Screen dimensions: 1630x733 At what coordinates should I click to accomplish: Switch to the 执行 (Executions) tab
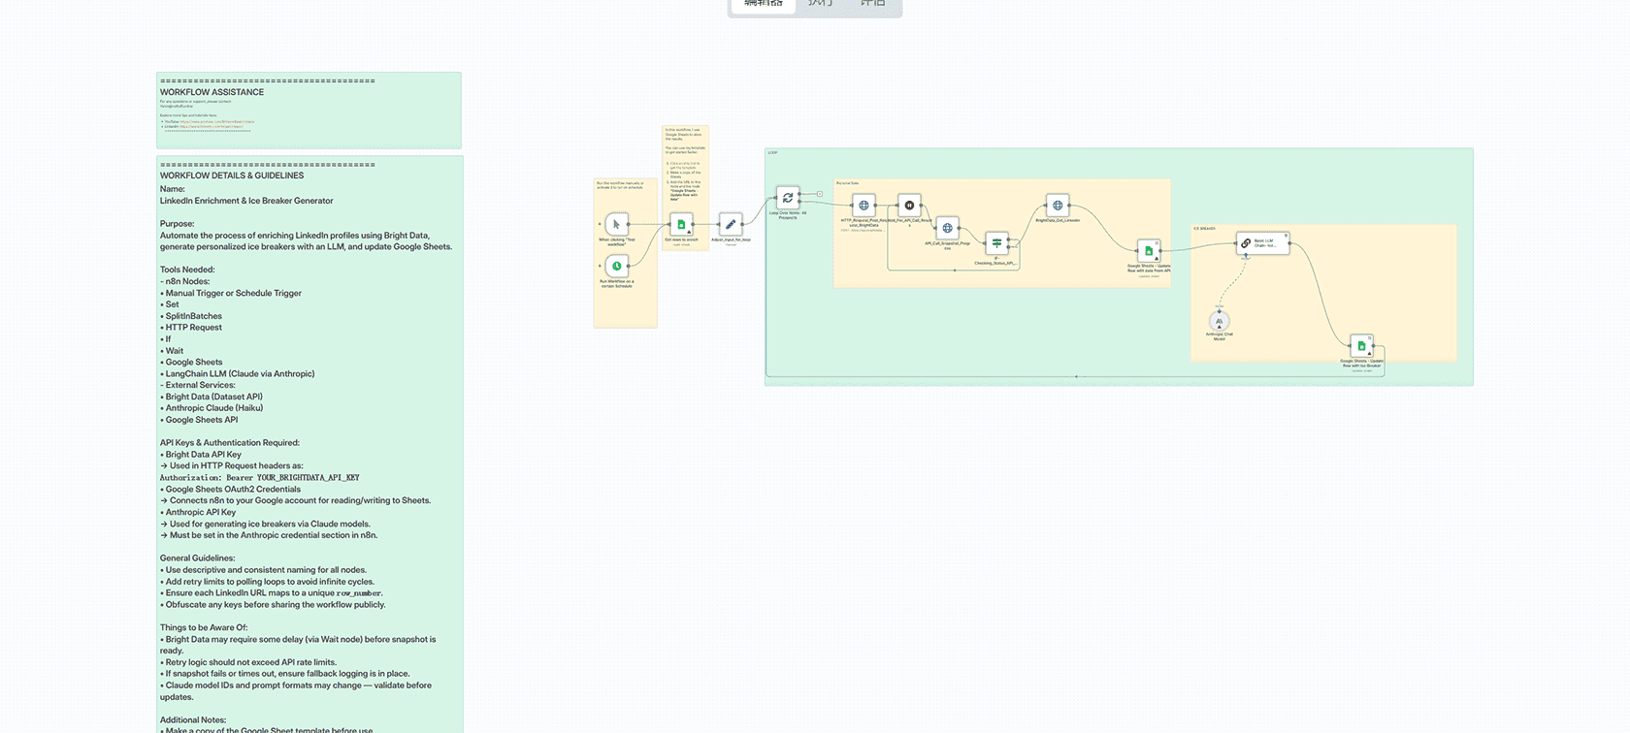[x=821, y=5]
